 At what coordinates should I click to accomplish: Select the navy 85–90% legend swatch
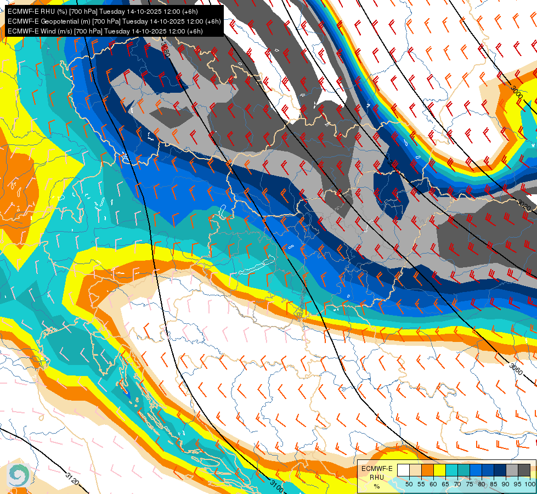[500, 470]
